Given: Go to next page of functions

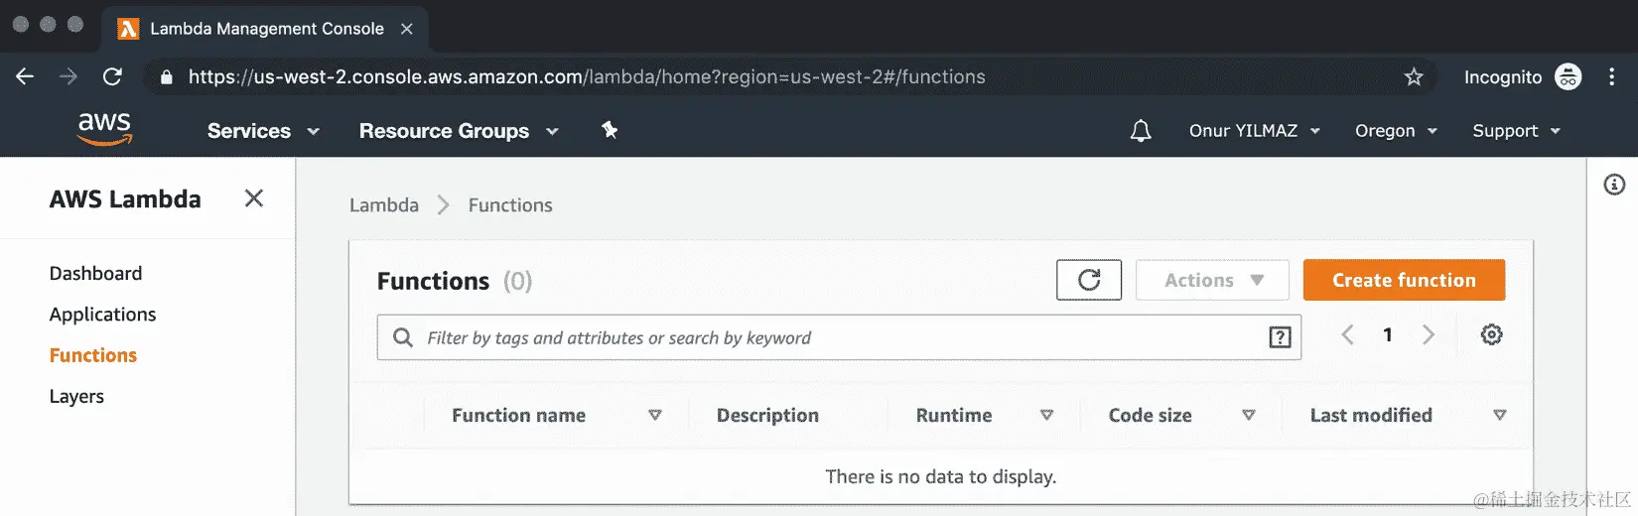Looking at the screenshot, I should pyautogui.click(x=1429, y=335).
